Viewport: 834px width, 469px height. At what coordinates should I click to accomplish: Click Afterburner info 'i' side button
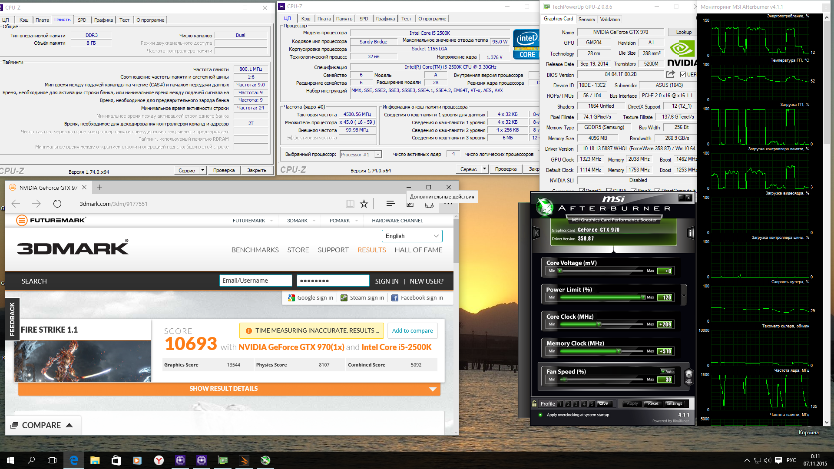(690, 233)
